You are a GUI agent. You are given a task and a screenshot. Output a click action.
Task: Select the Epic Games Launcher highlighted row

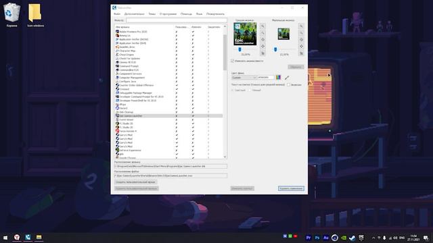(x=168, y=115)
